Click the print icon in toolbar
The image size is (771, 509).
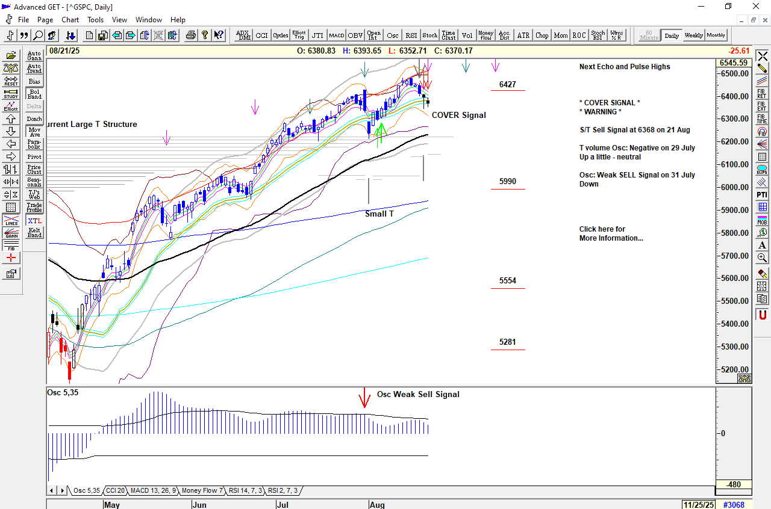pyautogui.click(x=191, y=35)
